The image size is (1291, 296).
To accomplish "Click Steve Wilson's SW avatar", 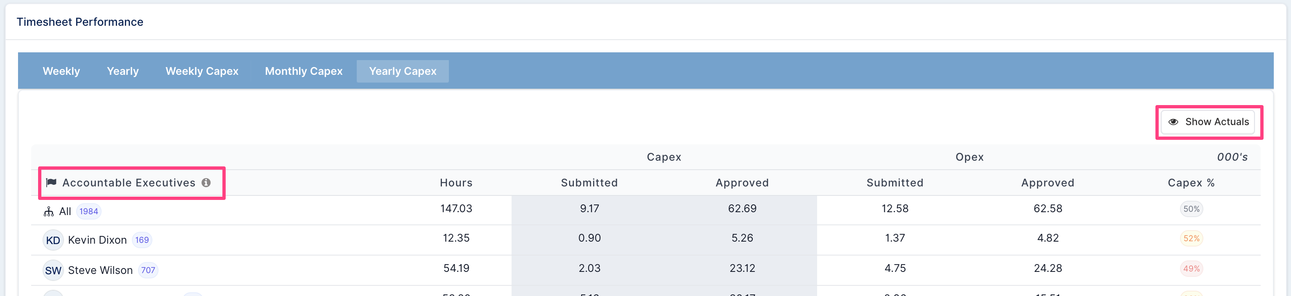I will (53, 270).
